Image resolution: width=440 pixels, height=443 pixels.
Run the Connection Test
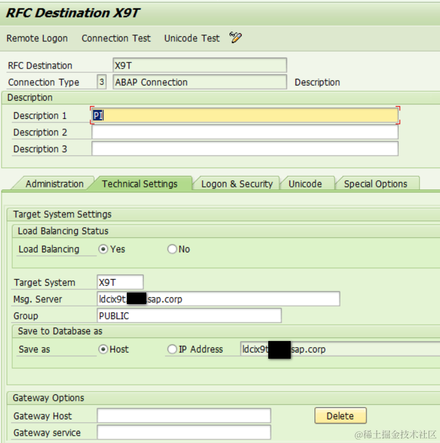pos(116,38)
